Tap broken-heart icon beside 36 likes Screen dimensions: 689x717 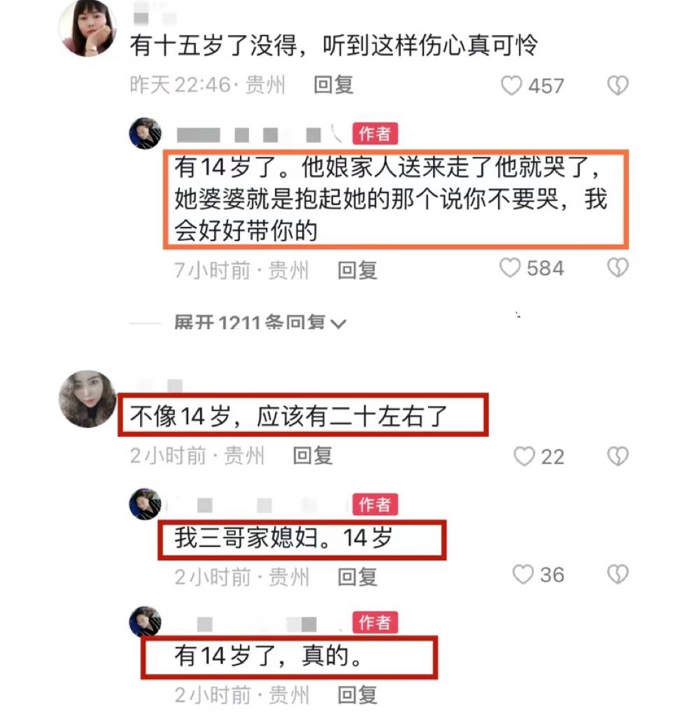pyautogui.click(x=618, y=574)
